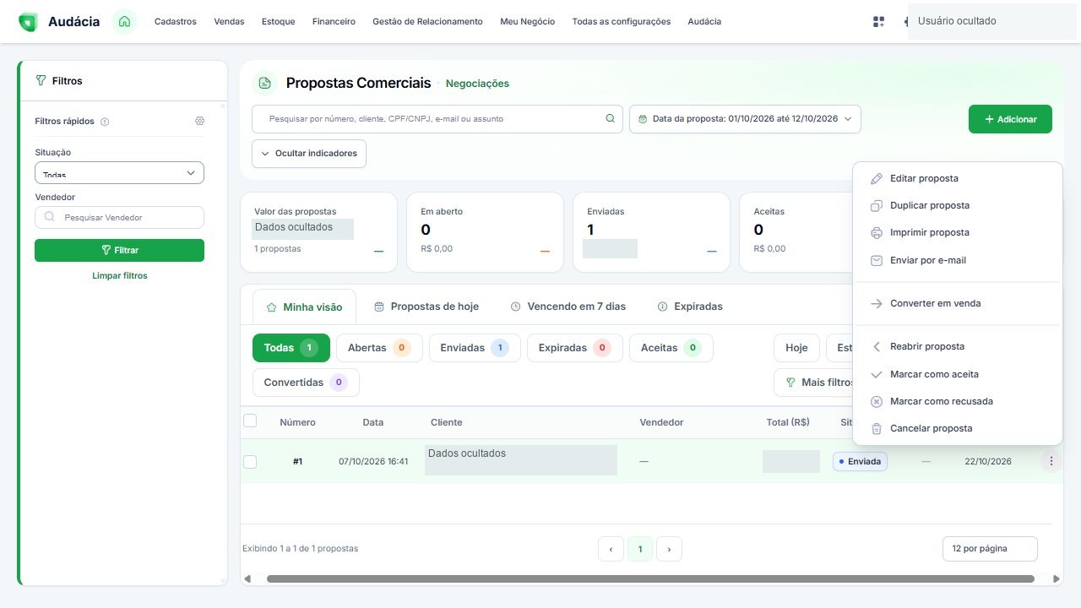Switch to Vencendo em 7 dias tab
This screenshot has height=608, width=1081.
[568, 307]
